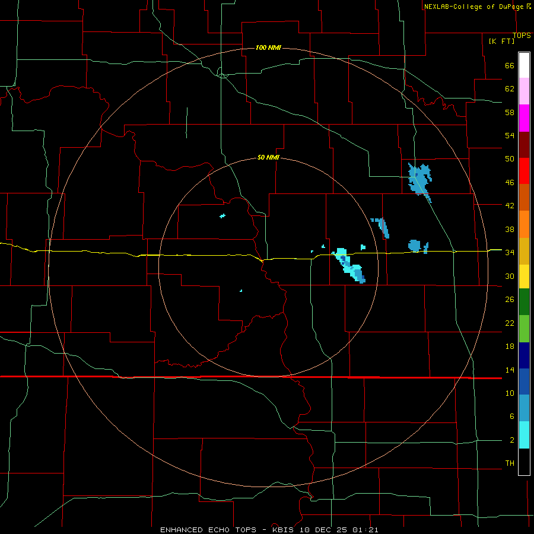This screenshot has height=534, width=534.
Task: Click the legend value "6"
Action: point(511,416)
